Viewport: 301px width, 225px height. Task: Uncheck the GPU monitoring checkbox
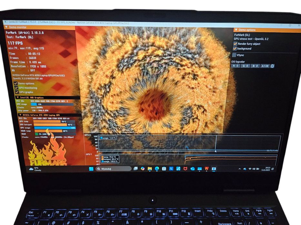tap(16, 88)
